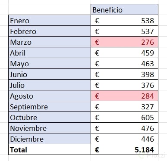Select the Beneficio header cell
Viewport: 167px width, 161px height.
point(124,9)
